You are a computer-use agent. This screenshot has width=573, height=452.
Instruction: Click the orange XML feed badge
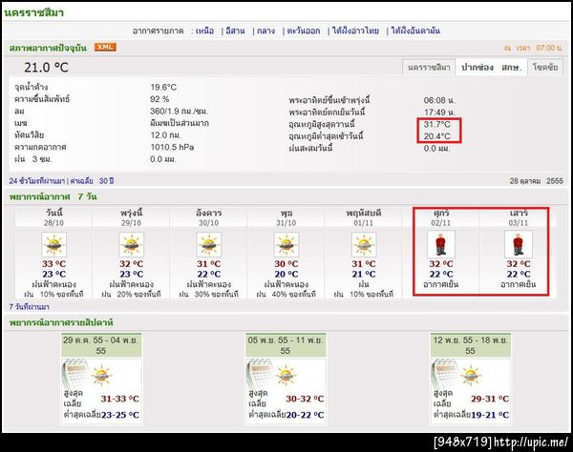point(105,47)
